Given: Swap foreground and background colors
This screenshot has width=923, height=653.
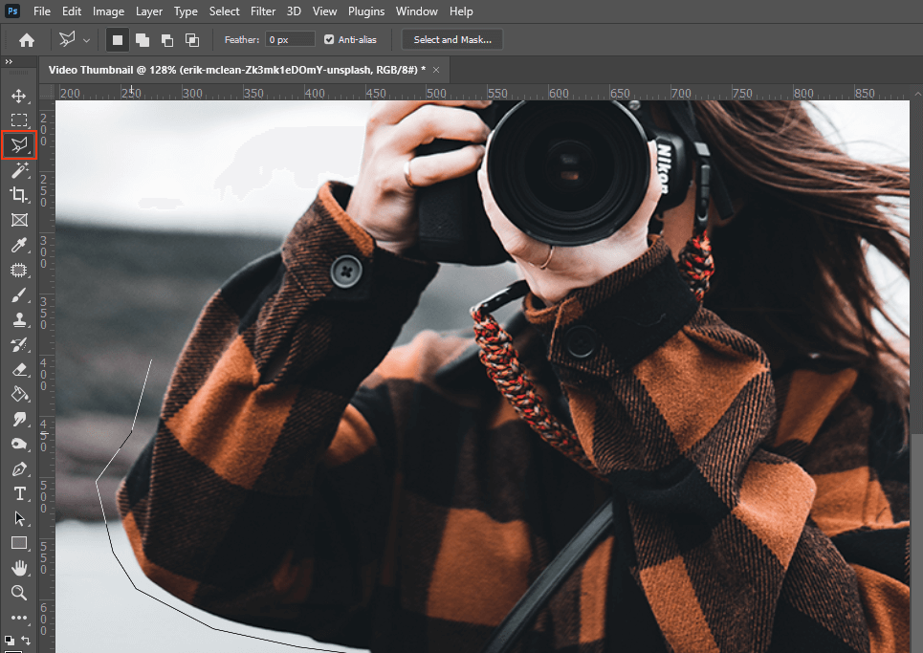Looking at the screenshot, I should pos(26,640).
